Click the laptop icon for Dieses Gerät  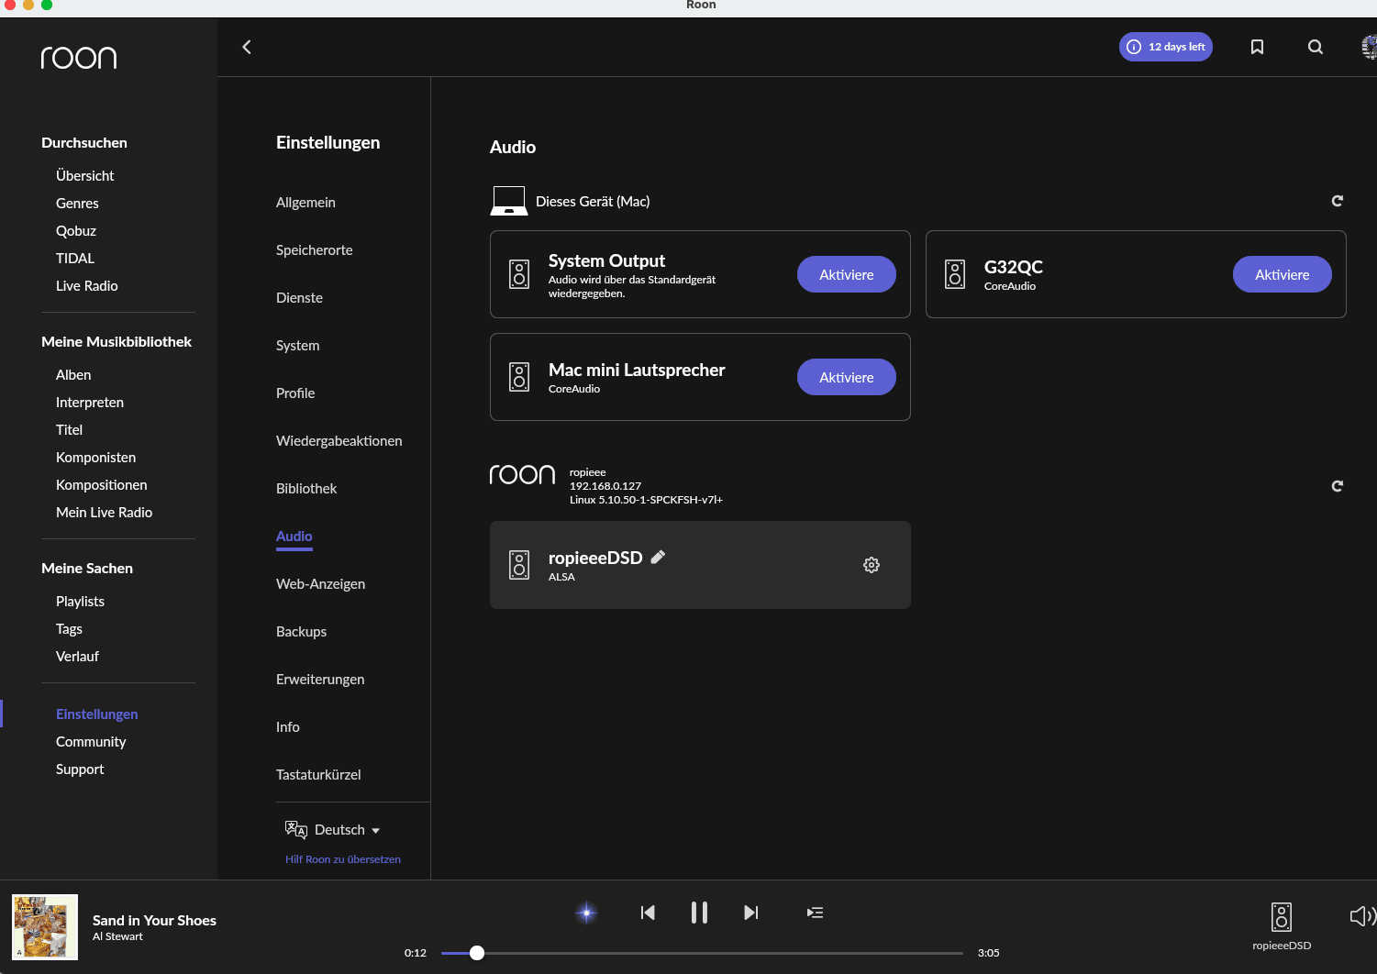[x=509, y=201]
